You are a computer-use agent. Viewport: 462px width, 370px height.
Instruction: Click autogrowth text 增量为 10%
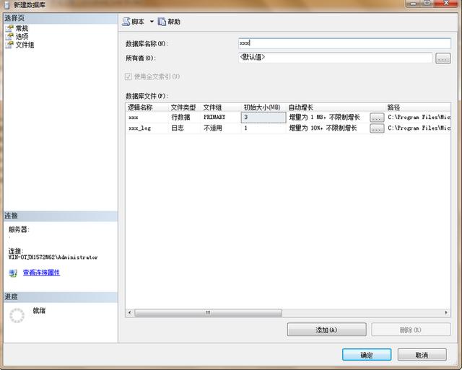pyautogui.click(x=323, y=128)
